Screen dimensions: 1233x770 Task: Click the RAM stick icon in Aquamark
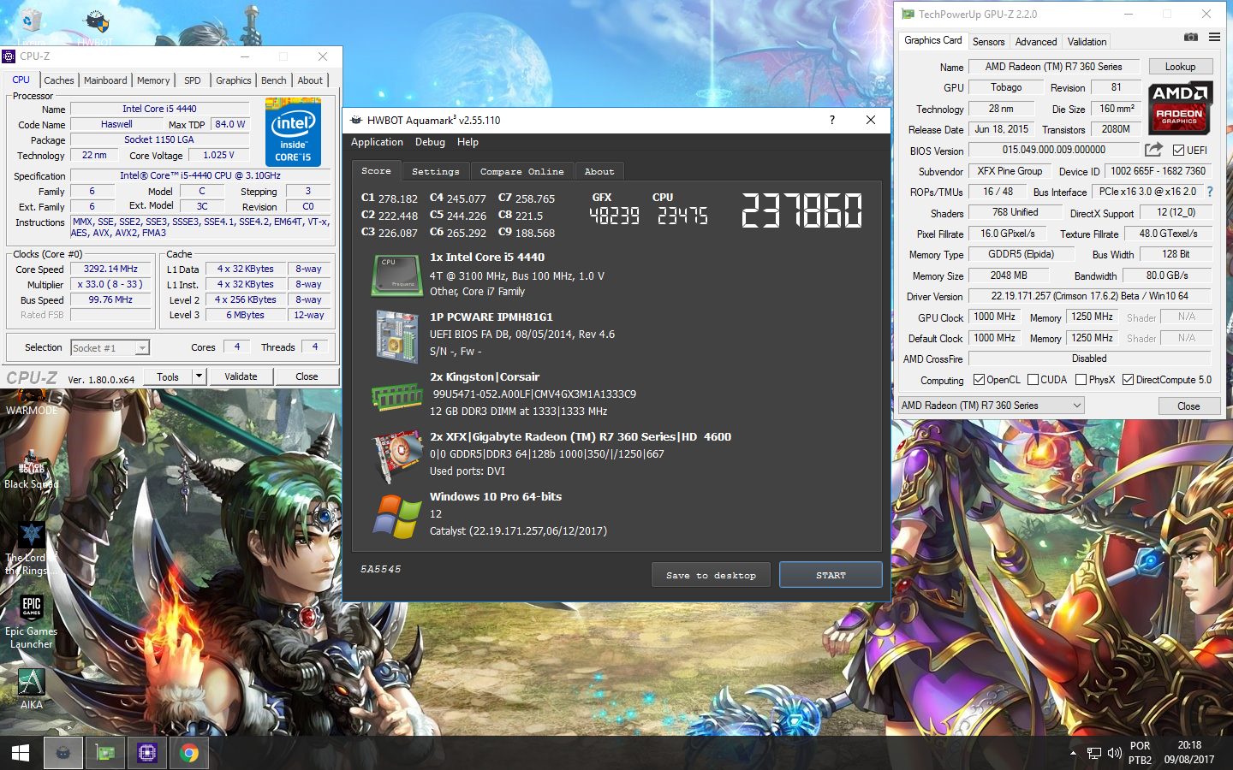pyautogui.click(x=396, y=397)
